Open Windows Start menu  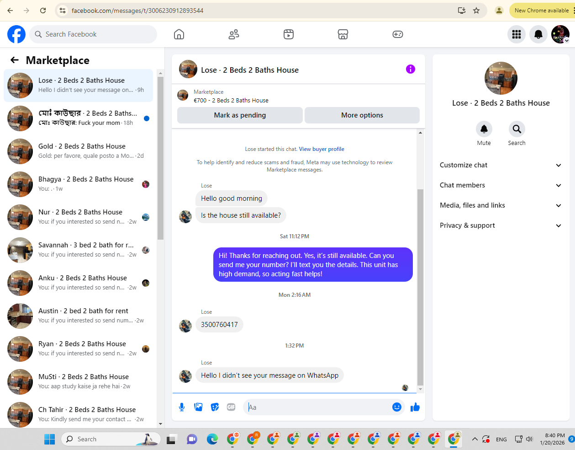[49, 439]
